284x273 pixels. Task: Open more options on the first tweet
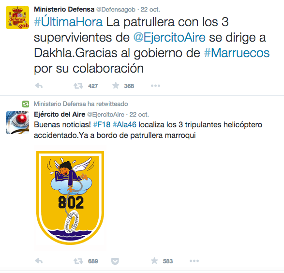click(x=156, y=86)
